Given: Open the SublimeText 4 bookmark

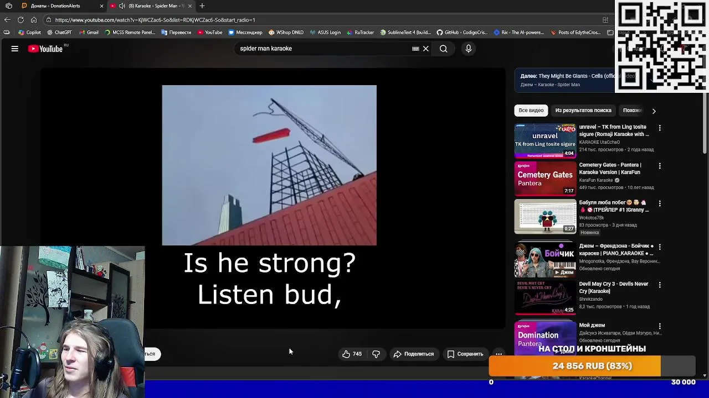Looking at the screenshot, I should pos(405,33).
